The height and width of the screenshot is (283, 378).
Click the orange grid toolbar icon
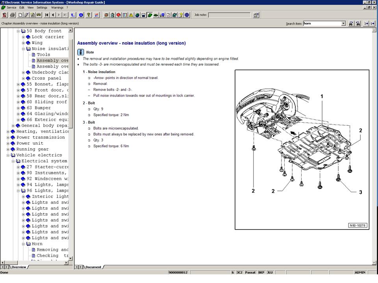[x=106, y=15]
